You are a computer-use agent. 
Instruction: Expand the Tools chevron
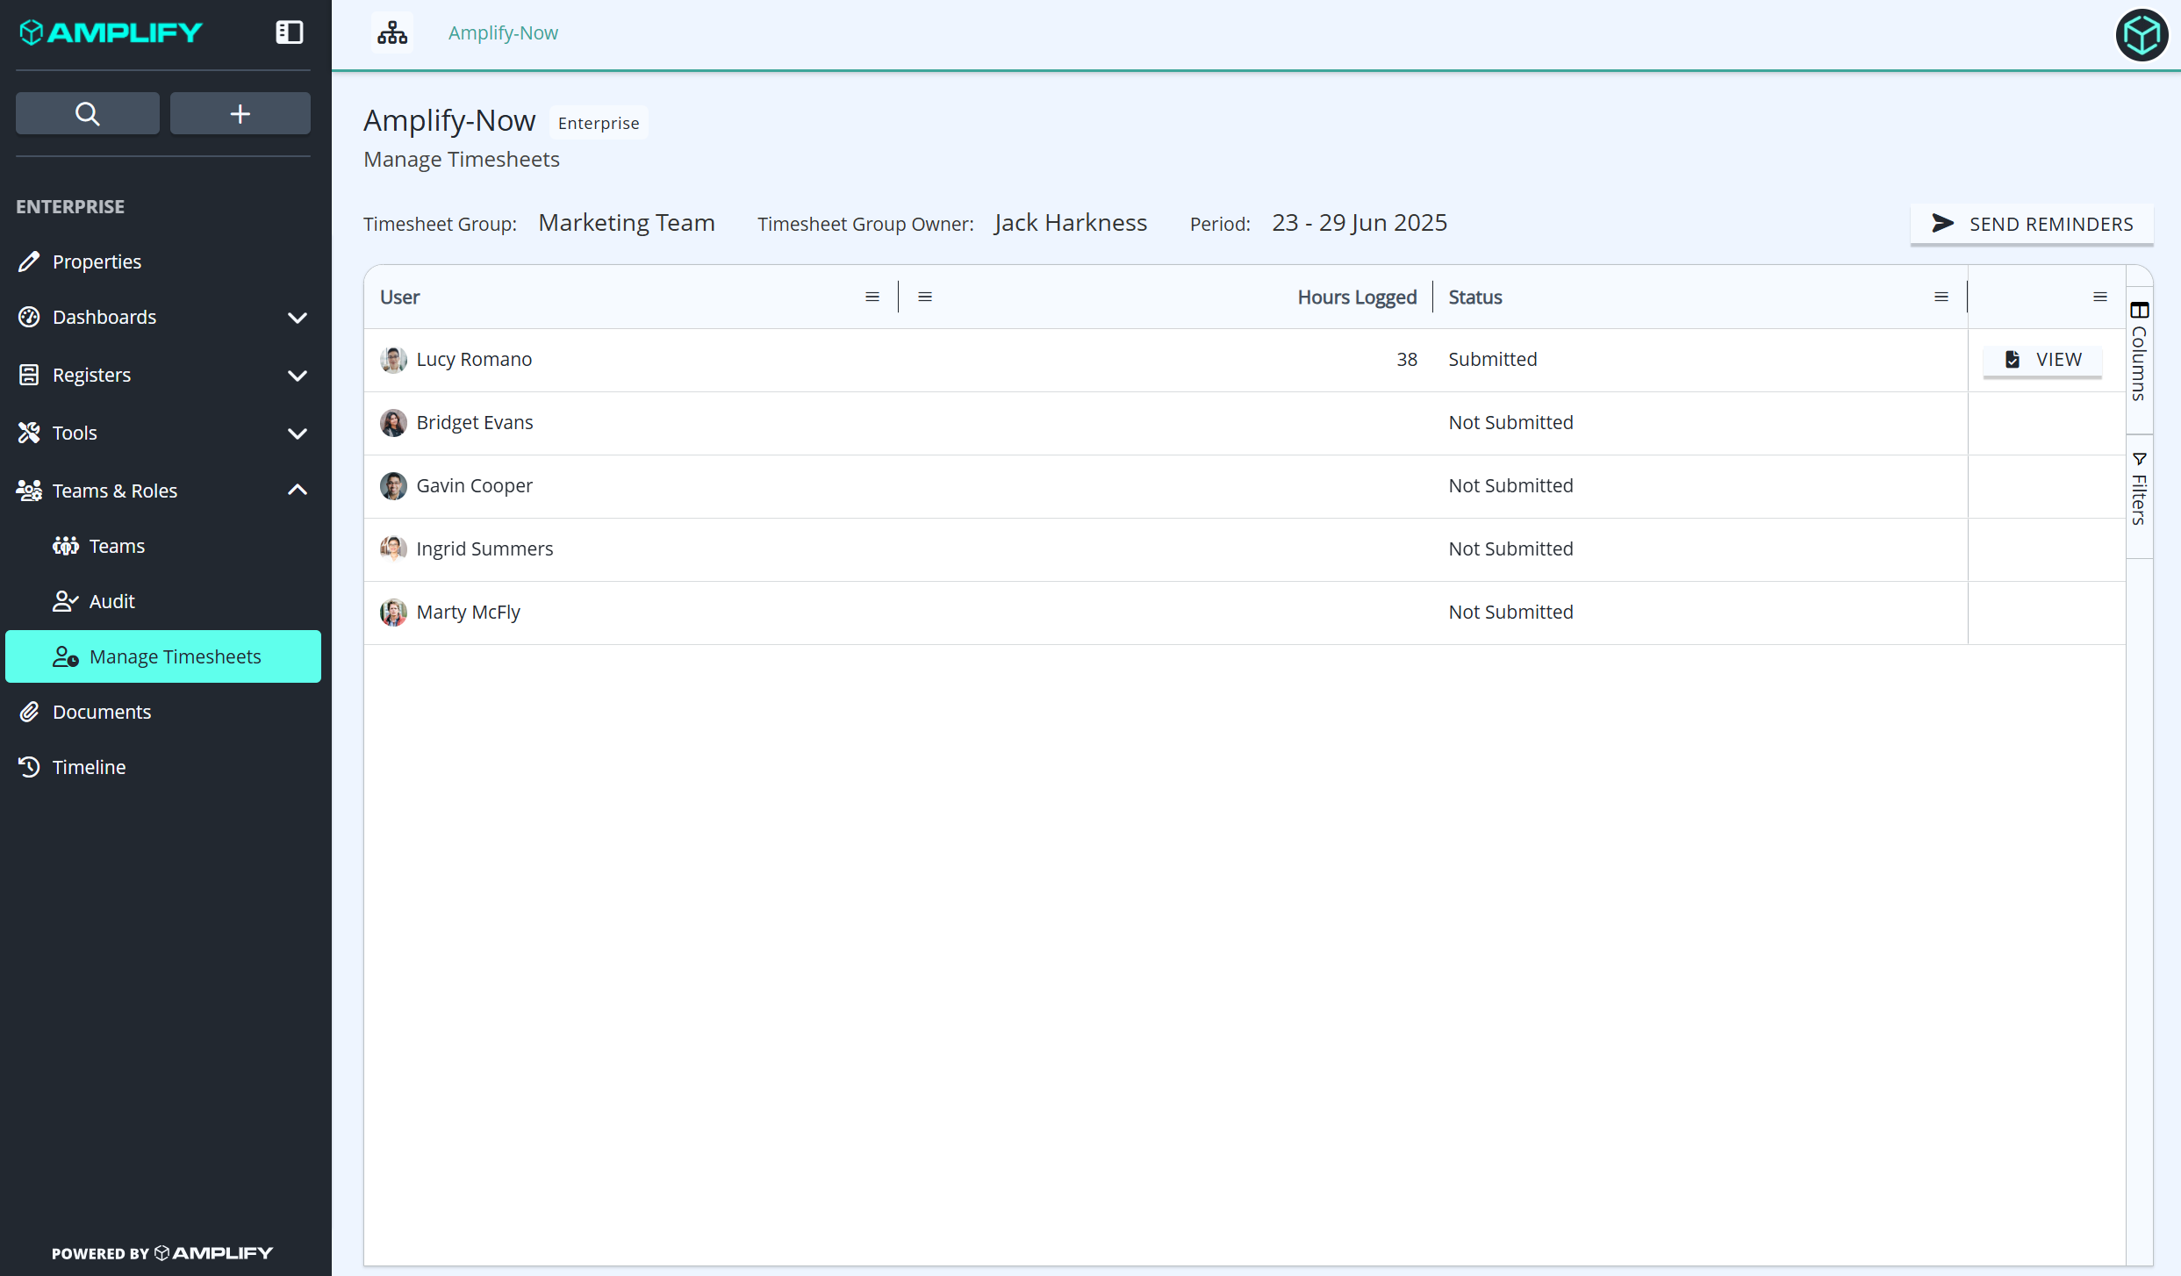[x=298, y=434]
